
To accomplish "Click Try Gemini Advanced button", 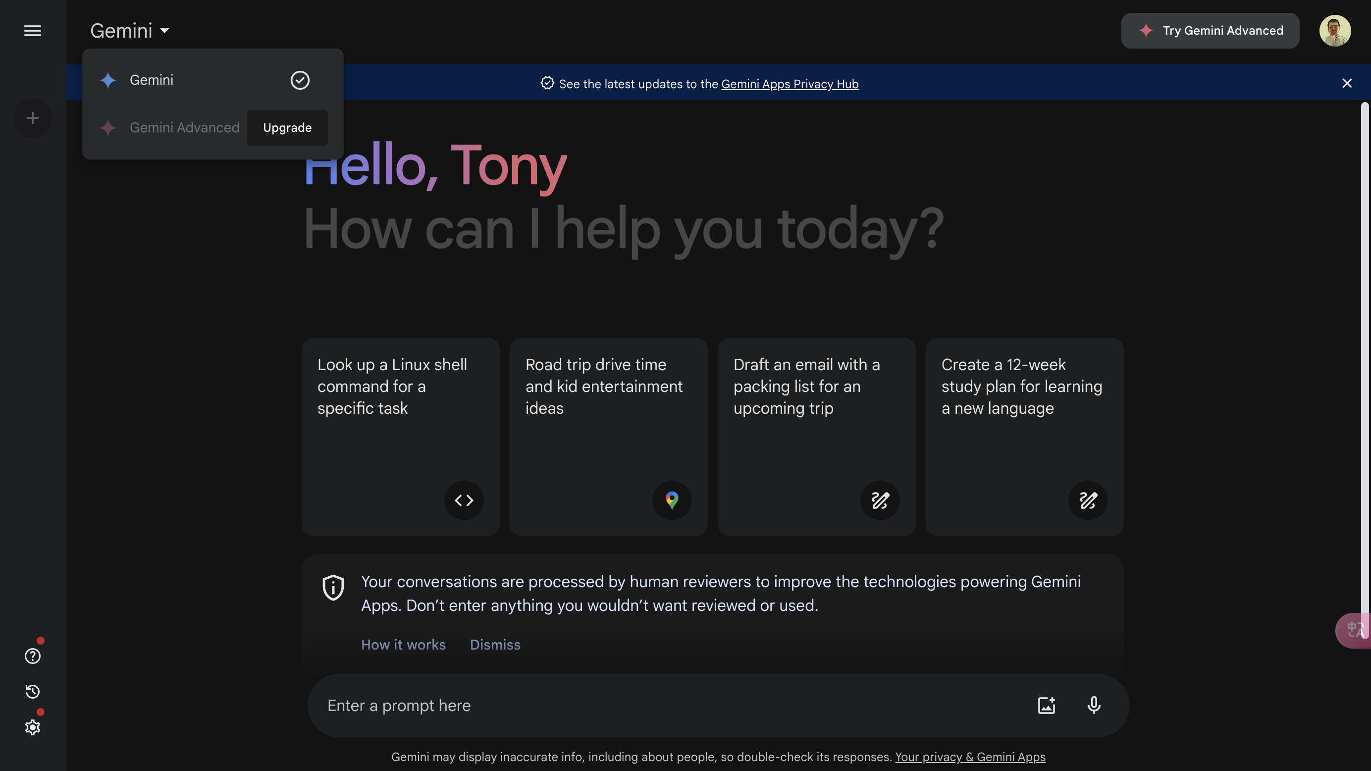I will pos(1210,30).
